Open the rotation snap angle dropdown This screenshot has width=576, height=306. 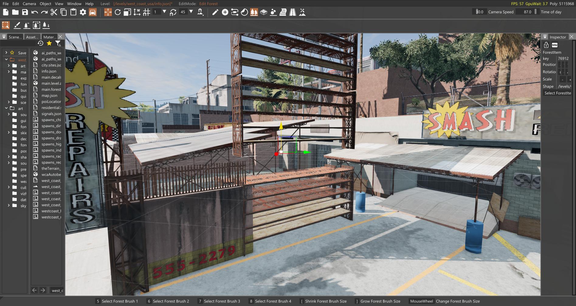(x=191, y=12)
